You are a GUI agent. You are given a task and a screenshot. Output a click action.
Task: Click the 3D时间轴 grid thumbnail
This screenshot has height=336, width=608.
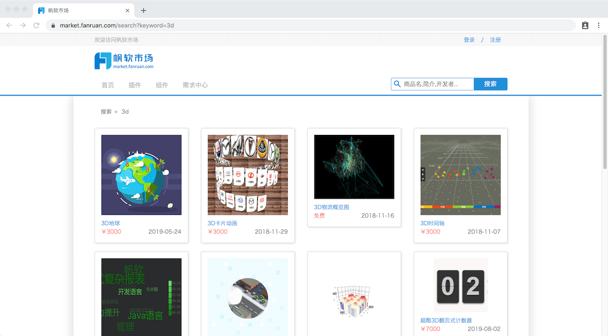(461, 175)
